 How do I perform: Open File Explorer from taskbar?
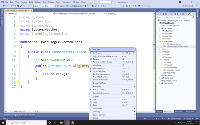pos(61,122)
